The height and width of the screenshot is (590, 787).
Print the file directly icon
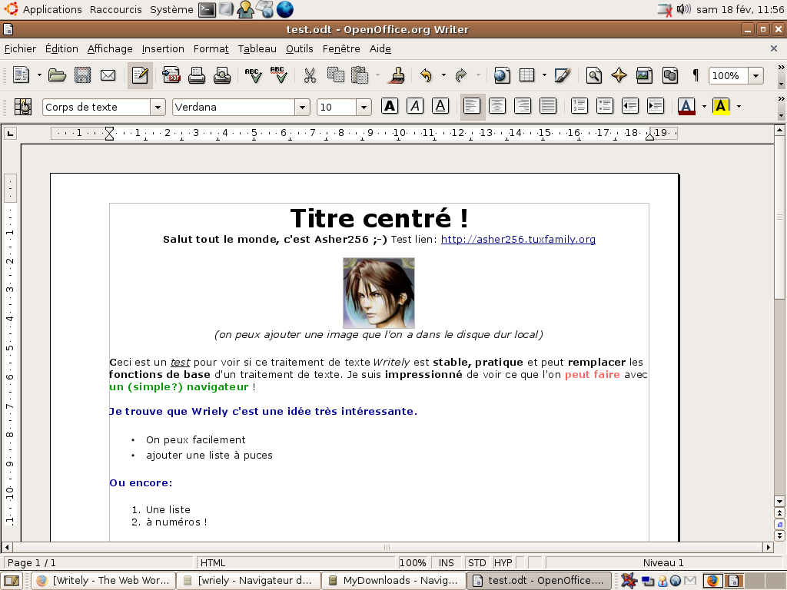click(196, 75)
